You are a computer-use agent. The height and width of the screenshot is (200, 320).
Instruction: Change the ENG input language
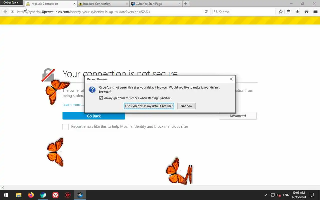286,195
